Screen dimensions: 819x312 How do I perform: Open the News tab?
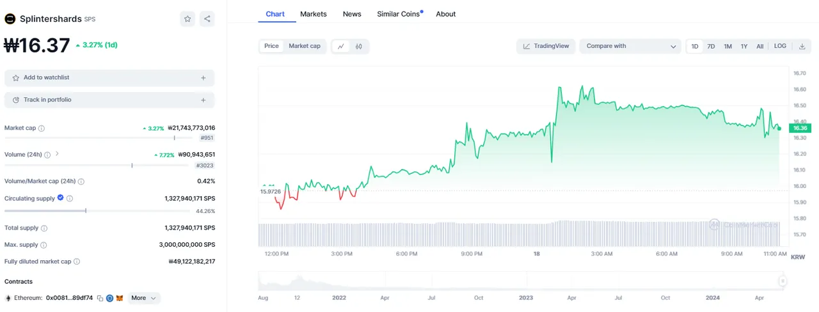point(352,14)
